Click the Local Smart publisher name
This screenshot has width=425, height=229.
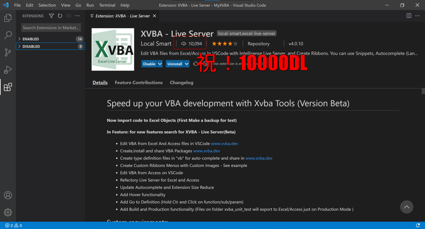click(156, 44)
